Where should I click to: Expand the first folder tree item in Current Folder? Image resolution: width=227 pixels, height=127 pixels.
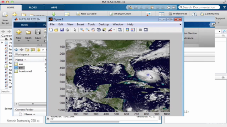point(2,42)
